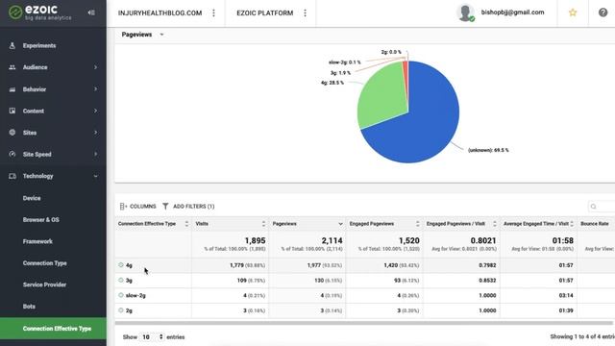Open Service Provider submenu item
This screenshot has height=346, width=615.
(44, 284)
